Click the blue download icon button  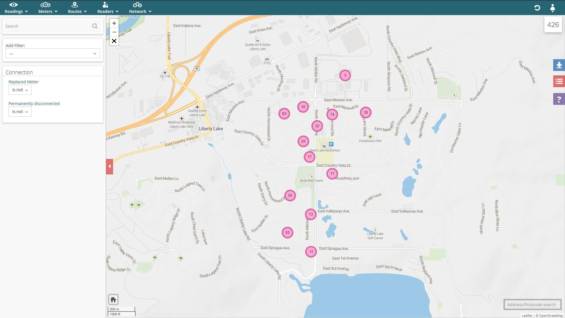(559, 65)
